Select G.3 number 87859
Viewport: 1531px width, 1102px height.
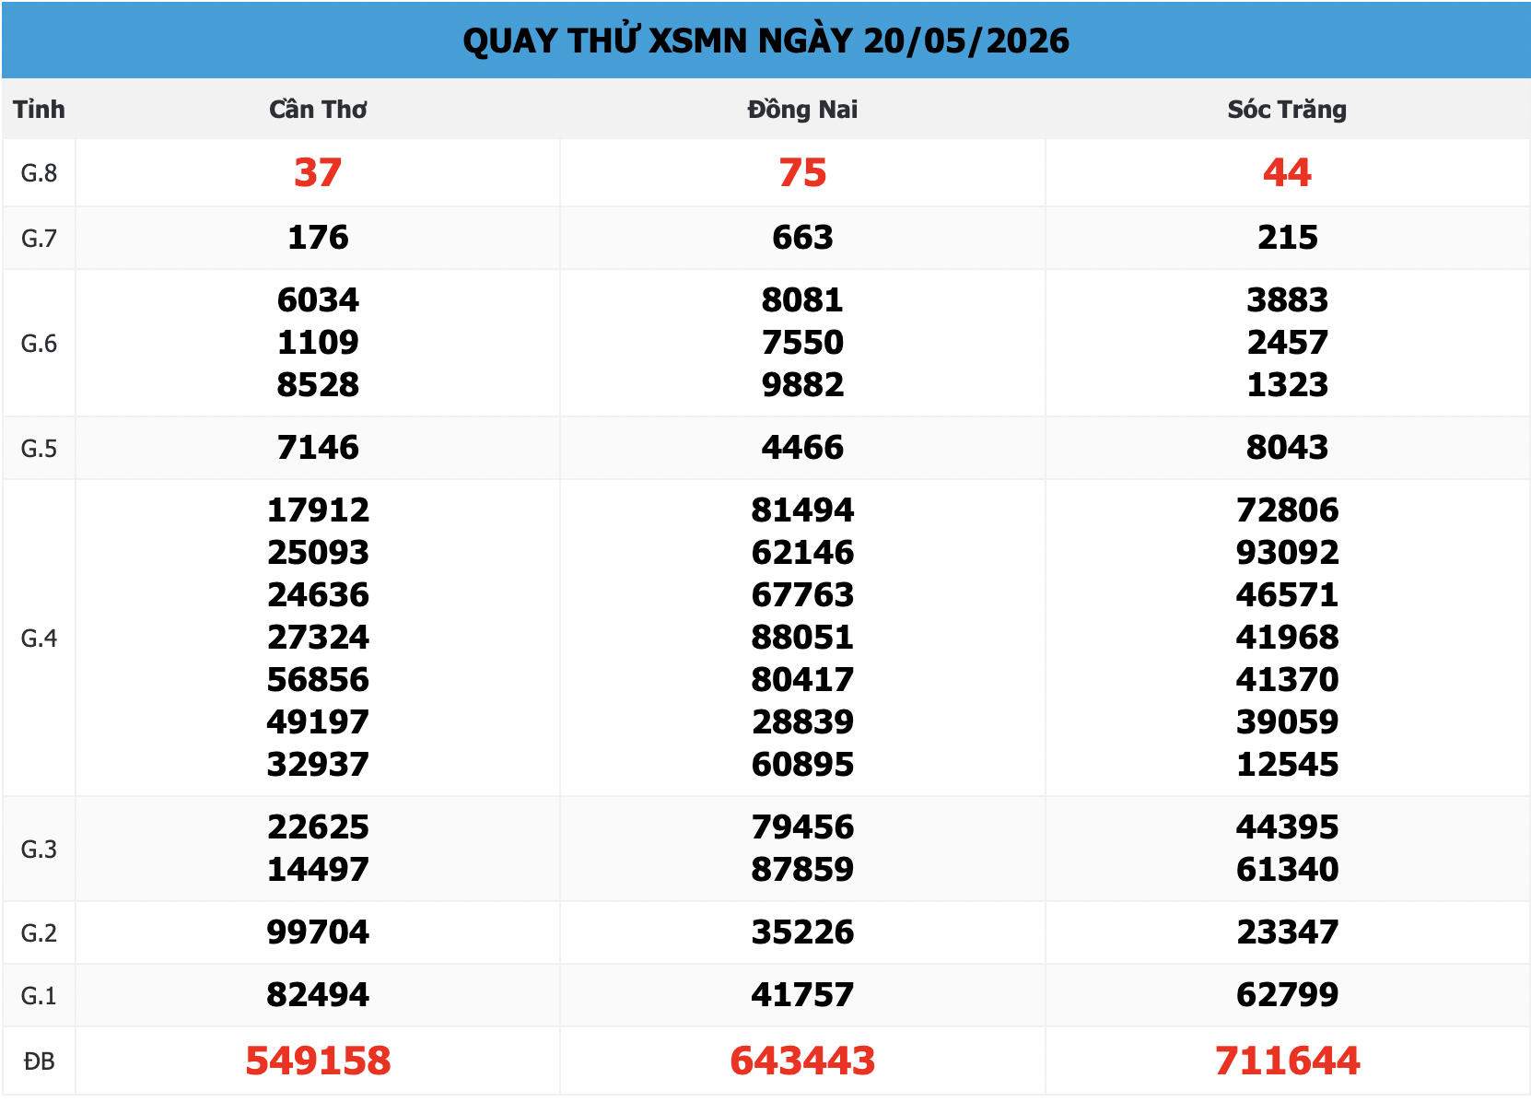(x=802, y=870)
